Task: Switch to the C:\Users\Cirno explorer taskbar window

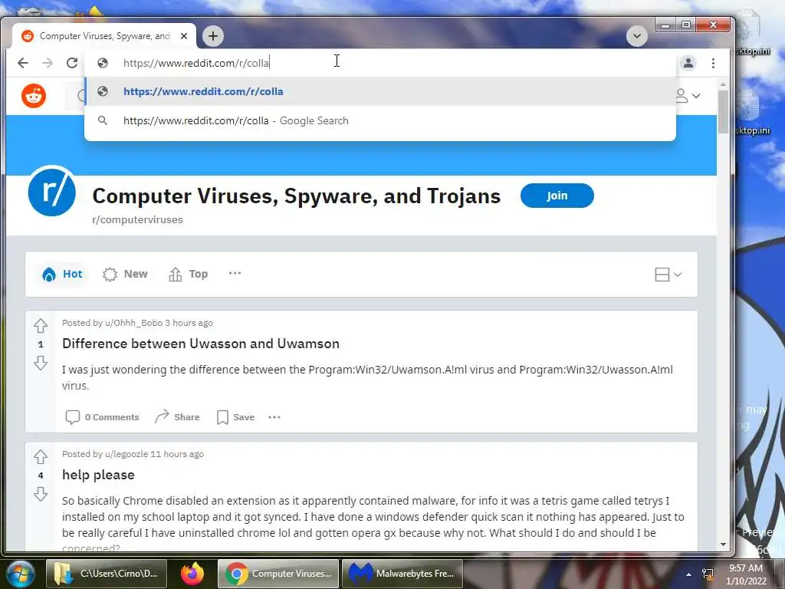Action: pyautogui.click(x=106, y=574)
